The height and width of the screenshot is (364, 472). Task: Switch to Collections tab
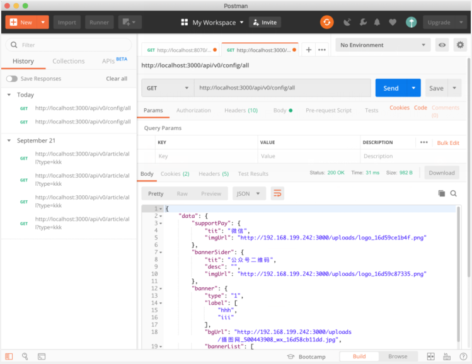(x=68, y=61)
